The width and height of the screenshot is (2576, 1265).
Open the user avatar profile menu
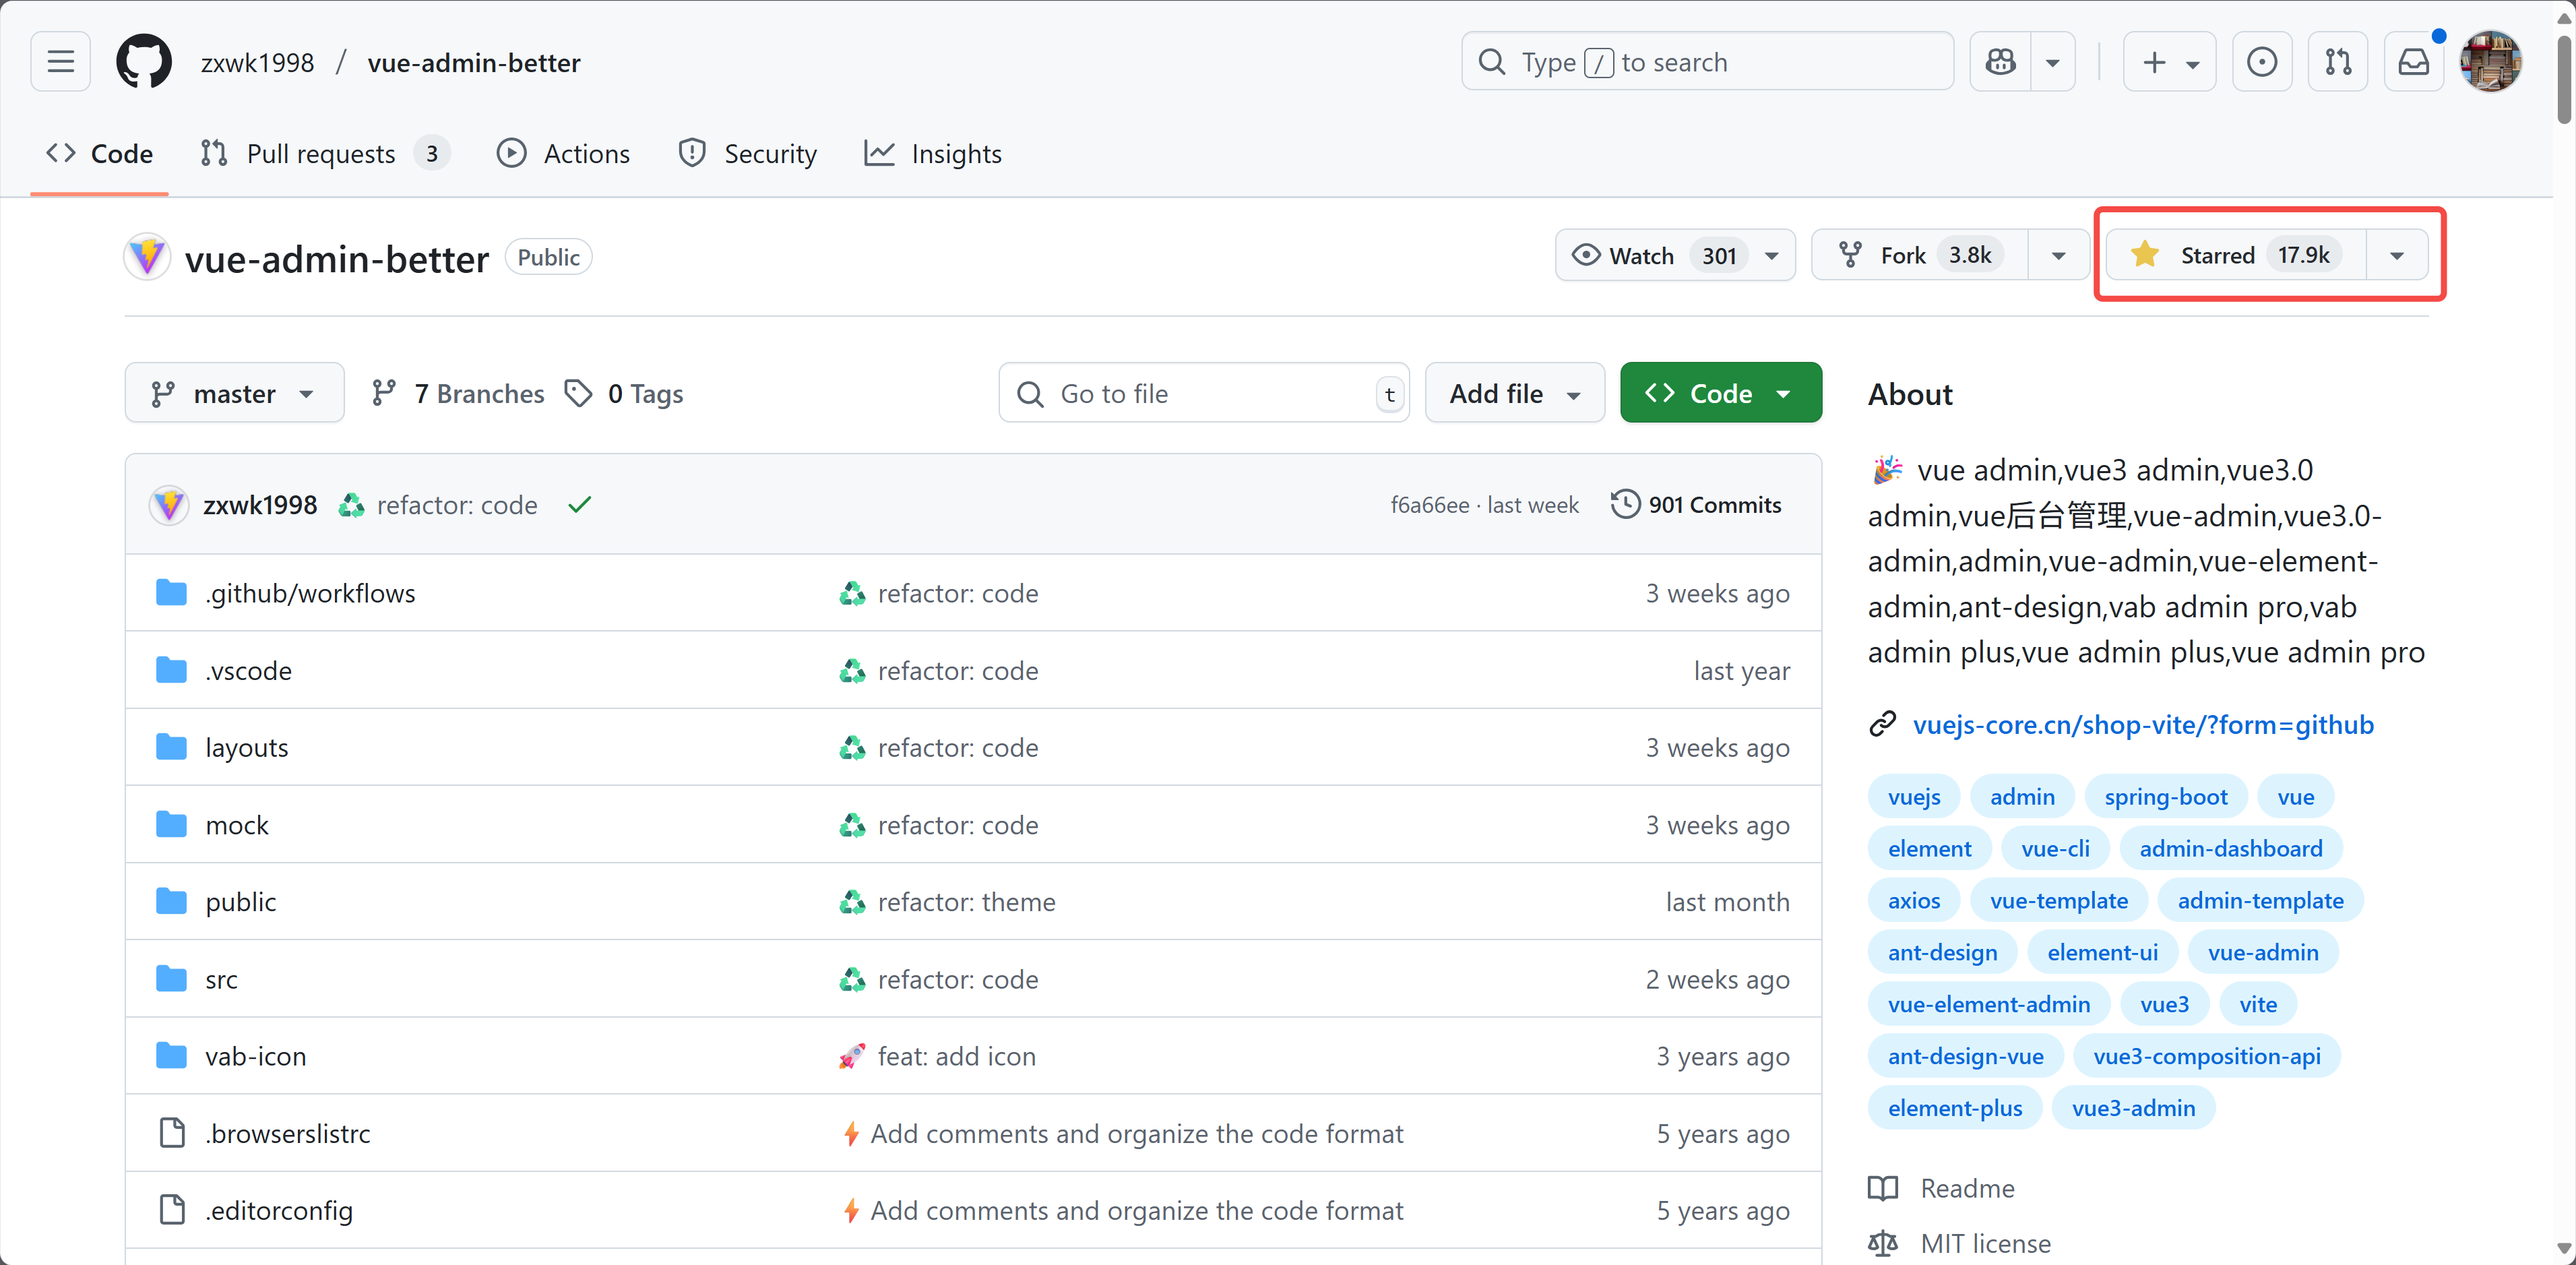2490,62
